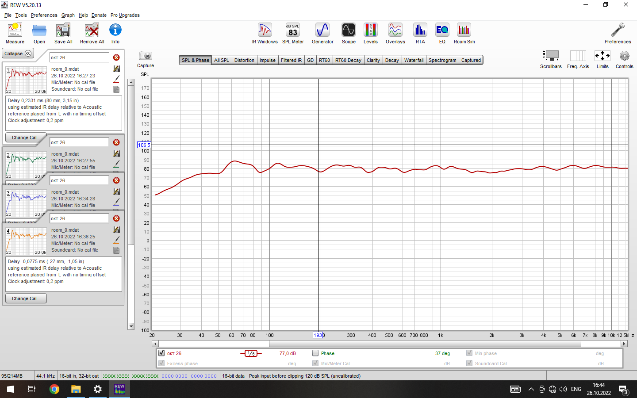View the Distortion tab
Screen dimensions: 637x398
tap(244, 60)
